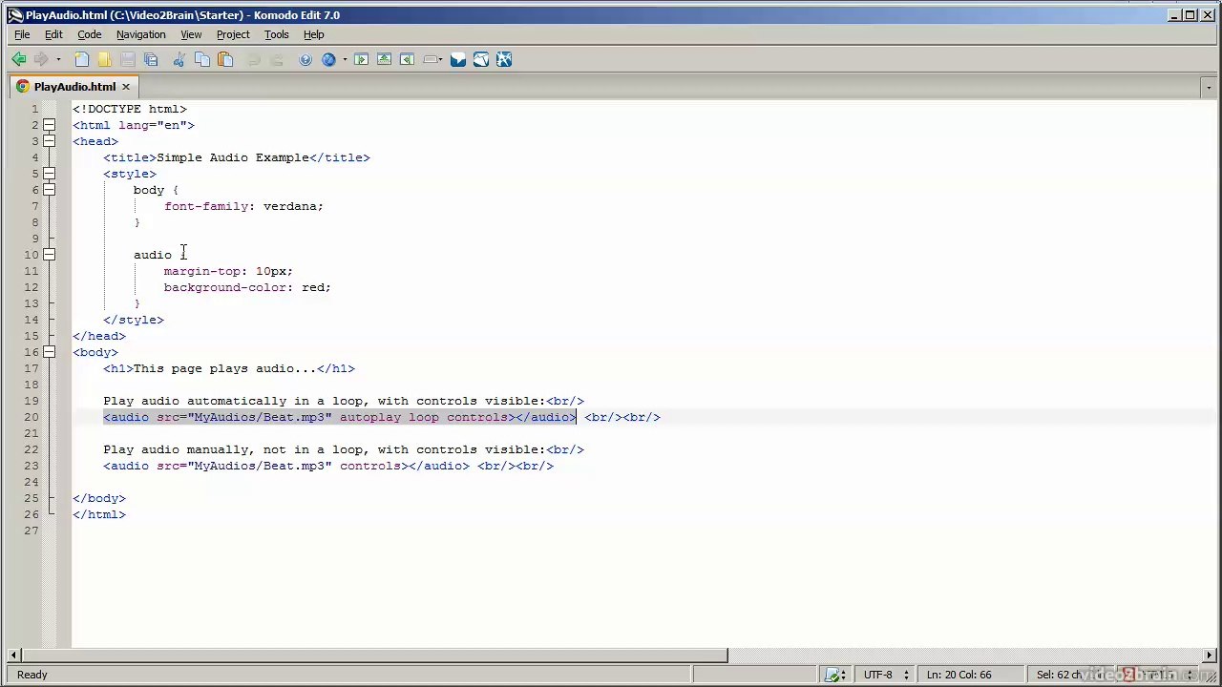
Task: Paste from clipboard toolbar icon
Action: 225,60
